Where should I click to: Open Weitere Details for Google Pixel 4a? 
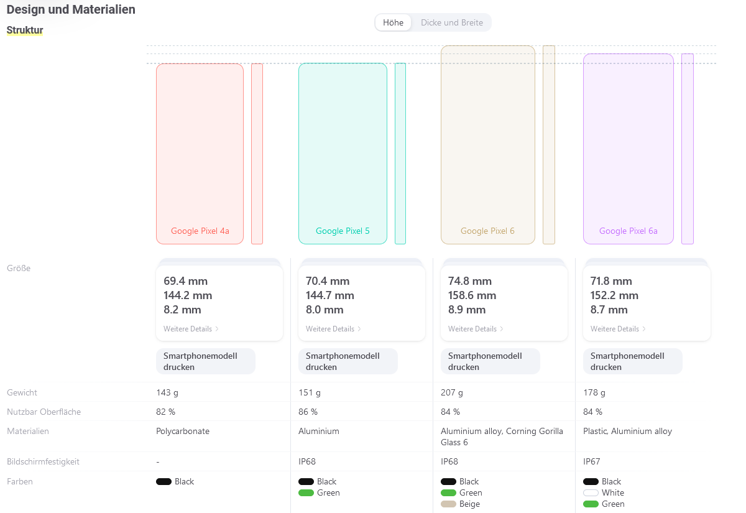click(x=191, y=329)
